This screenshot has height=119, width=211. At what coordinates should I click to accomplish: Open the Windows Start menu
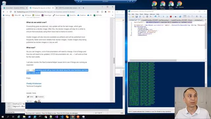3,117
